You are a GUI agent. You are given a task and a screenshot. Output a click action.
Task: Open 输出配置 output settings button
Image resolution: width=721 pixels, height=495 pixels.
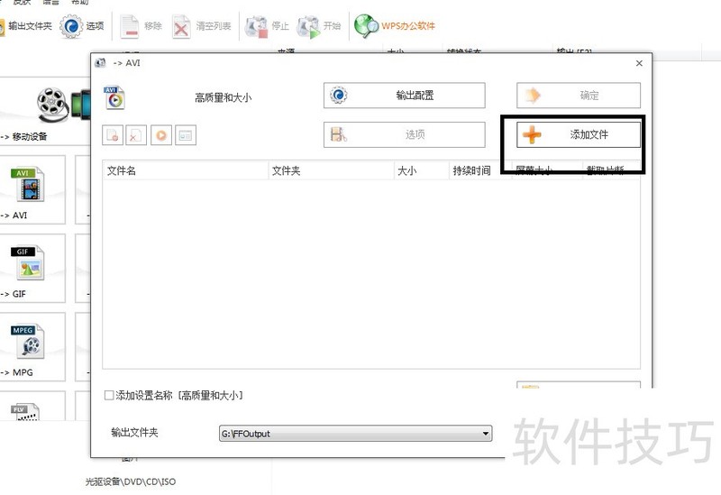point(404,96)
